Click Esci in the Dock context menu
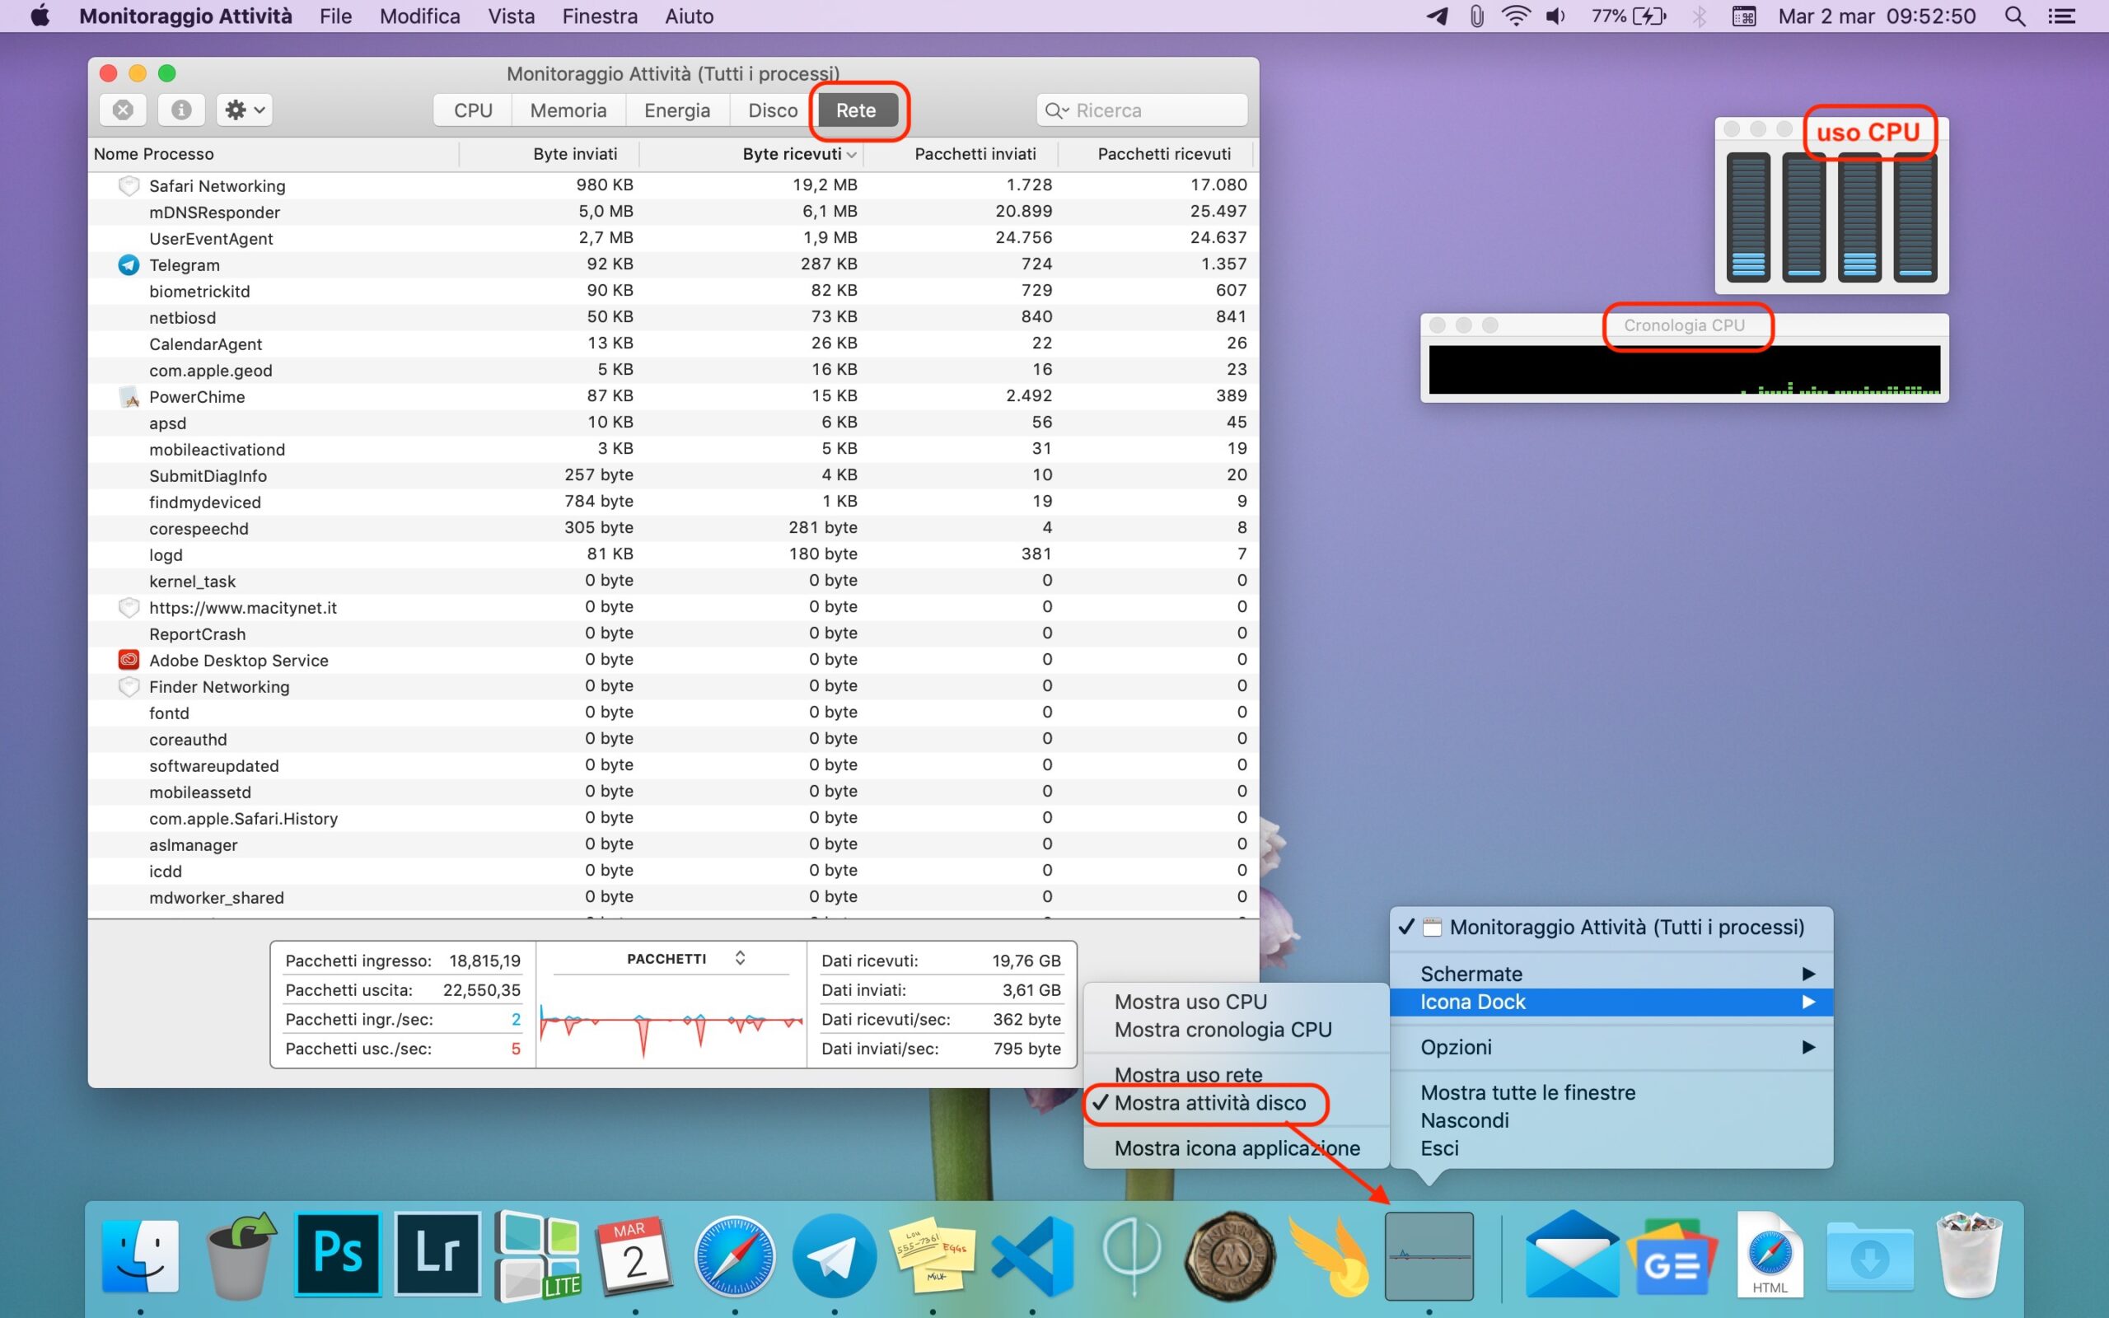 [1440, 1148]
